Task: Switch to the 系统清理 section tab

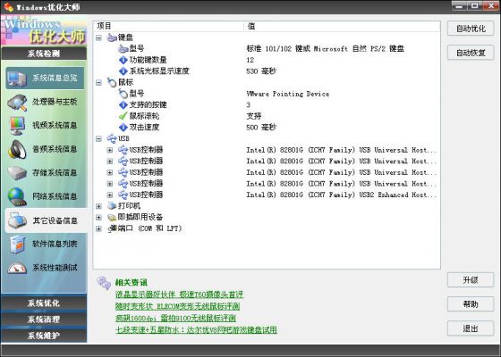Action: [x=44, y=319]
